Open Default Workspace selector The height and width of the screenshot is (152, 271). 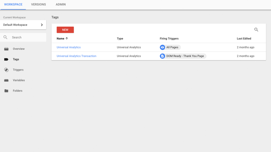tap(23, 25)
